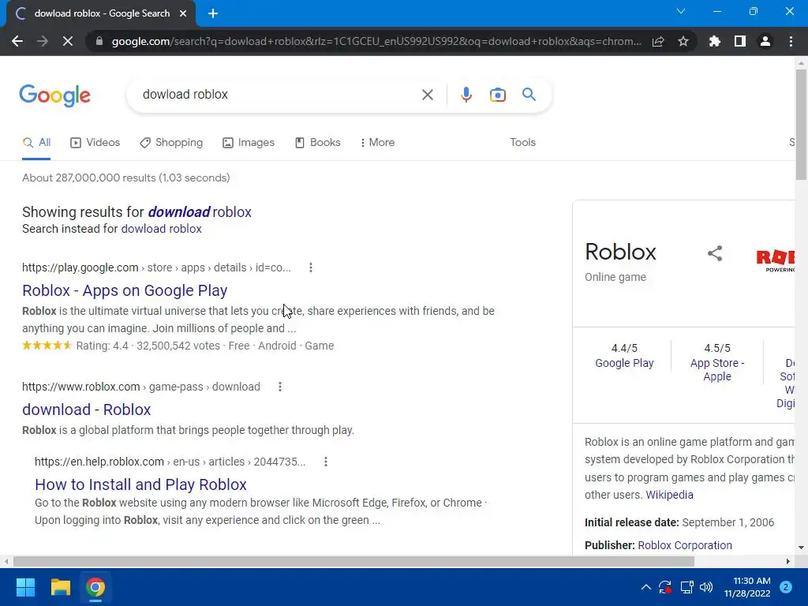
Task: Show hidden system tray icons
Action: (645, 587)
